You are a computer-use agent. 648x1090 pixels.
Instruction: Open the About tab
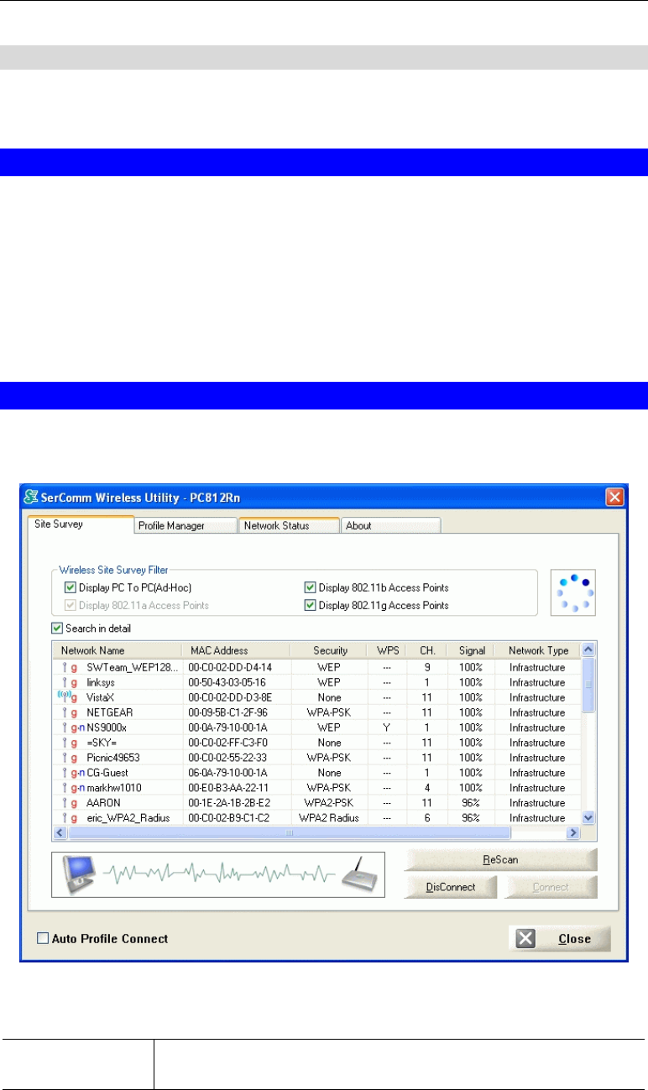click(390, 526)
